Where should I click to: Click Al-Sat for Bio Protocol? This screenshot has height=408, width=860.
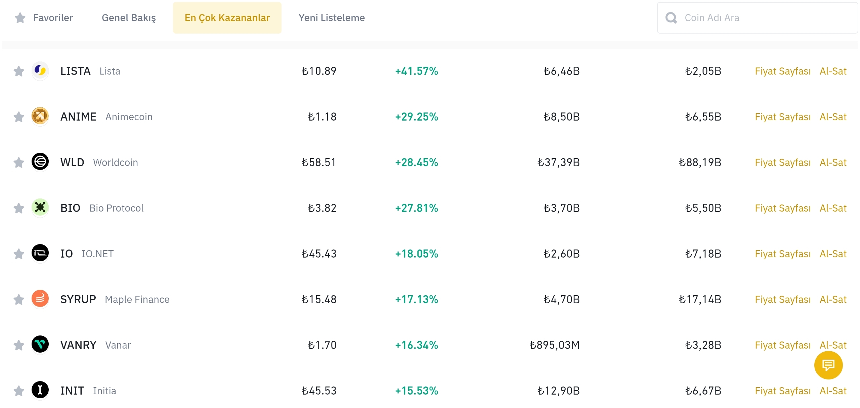(x=833, y=208)
